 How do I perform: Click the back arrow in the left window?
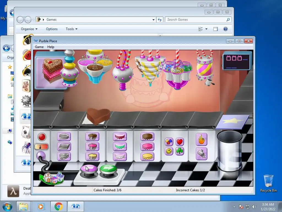click(6, 48)
